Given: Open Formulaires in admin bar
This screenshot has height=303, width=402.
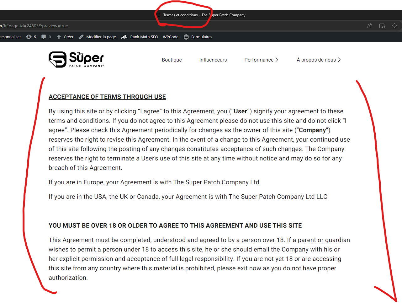Looking at the screenshot, I should [198, 37].
